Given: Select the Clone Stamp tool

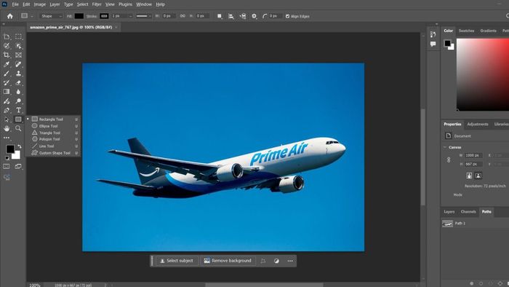Looking at the screenshot, I should [18, 74].
